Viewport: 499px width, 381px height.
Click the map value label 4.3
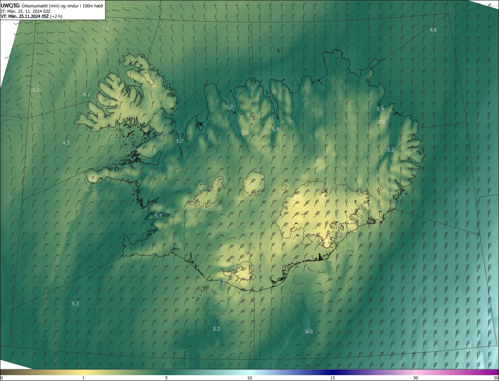click(x=66, y=143)
